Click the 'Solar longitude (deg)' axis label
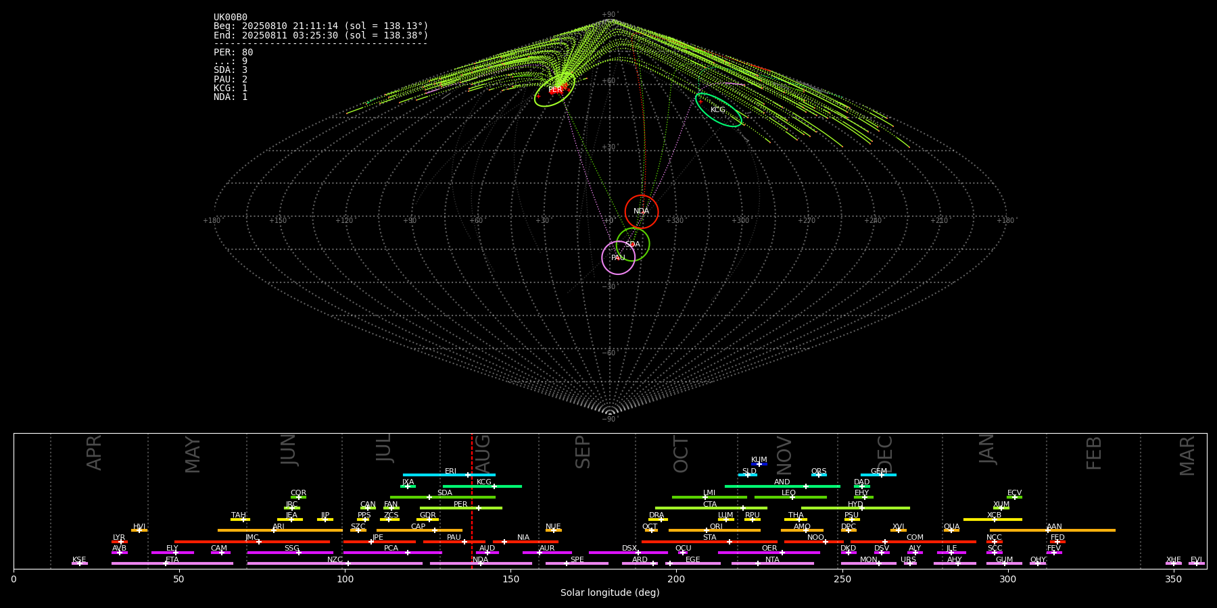 610,593
